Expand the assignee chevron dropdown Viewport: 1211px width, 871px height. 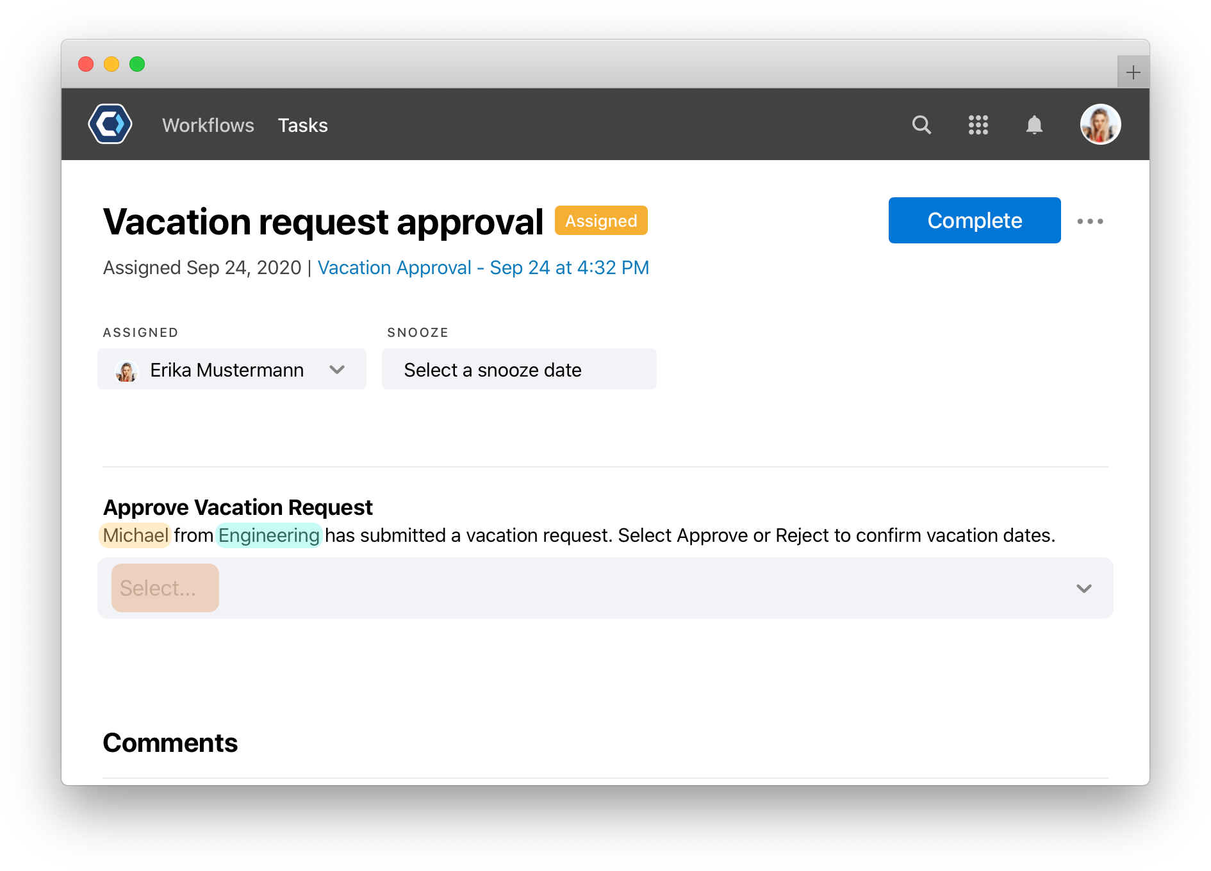click(x=337, y=370)
